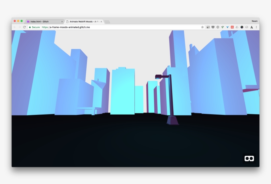Image resolution: width=271 pixels, height=184 pixels.
Task: Close the index.html – Glitch tab
Action: coord(62,22)
